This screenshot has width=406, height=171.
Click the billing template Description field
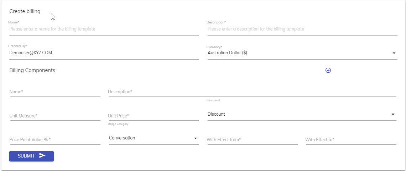pyautogui.click(x=302, y=29)
